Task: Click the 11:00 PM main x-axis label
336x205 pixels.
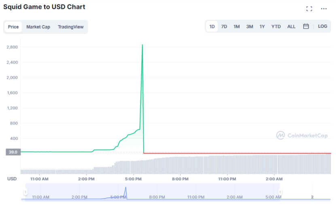Action: click(227, 179)
